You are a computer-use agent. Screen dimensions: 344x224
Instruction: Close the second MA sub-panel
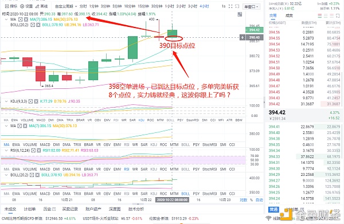click(25, 126)
